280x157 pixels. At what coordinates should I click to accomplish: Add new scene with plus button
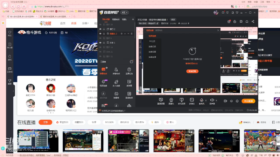coord(133,19)
